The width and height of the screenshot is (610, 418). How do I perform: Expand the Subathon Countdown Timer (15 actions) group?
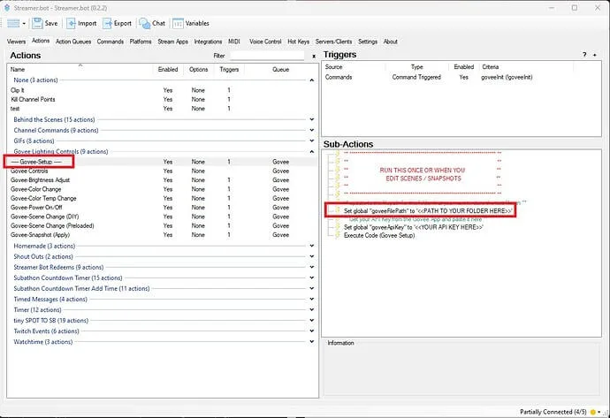[x=311, y=277]
